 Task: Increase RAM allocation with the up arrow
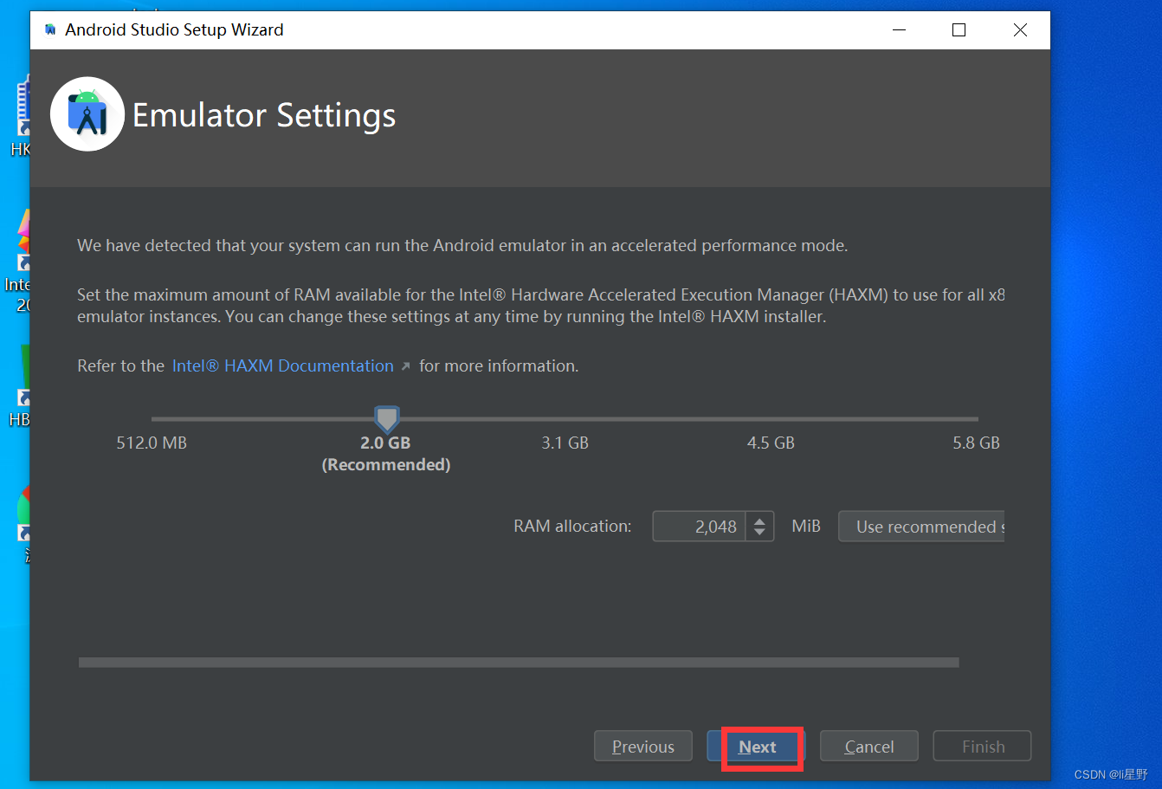coord(759,520)
